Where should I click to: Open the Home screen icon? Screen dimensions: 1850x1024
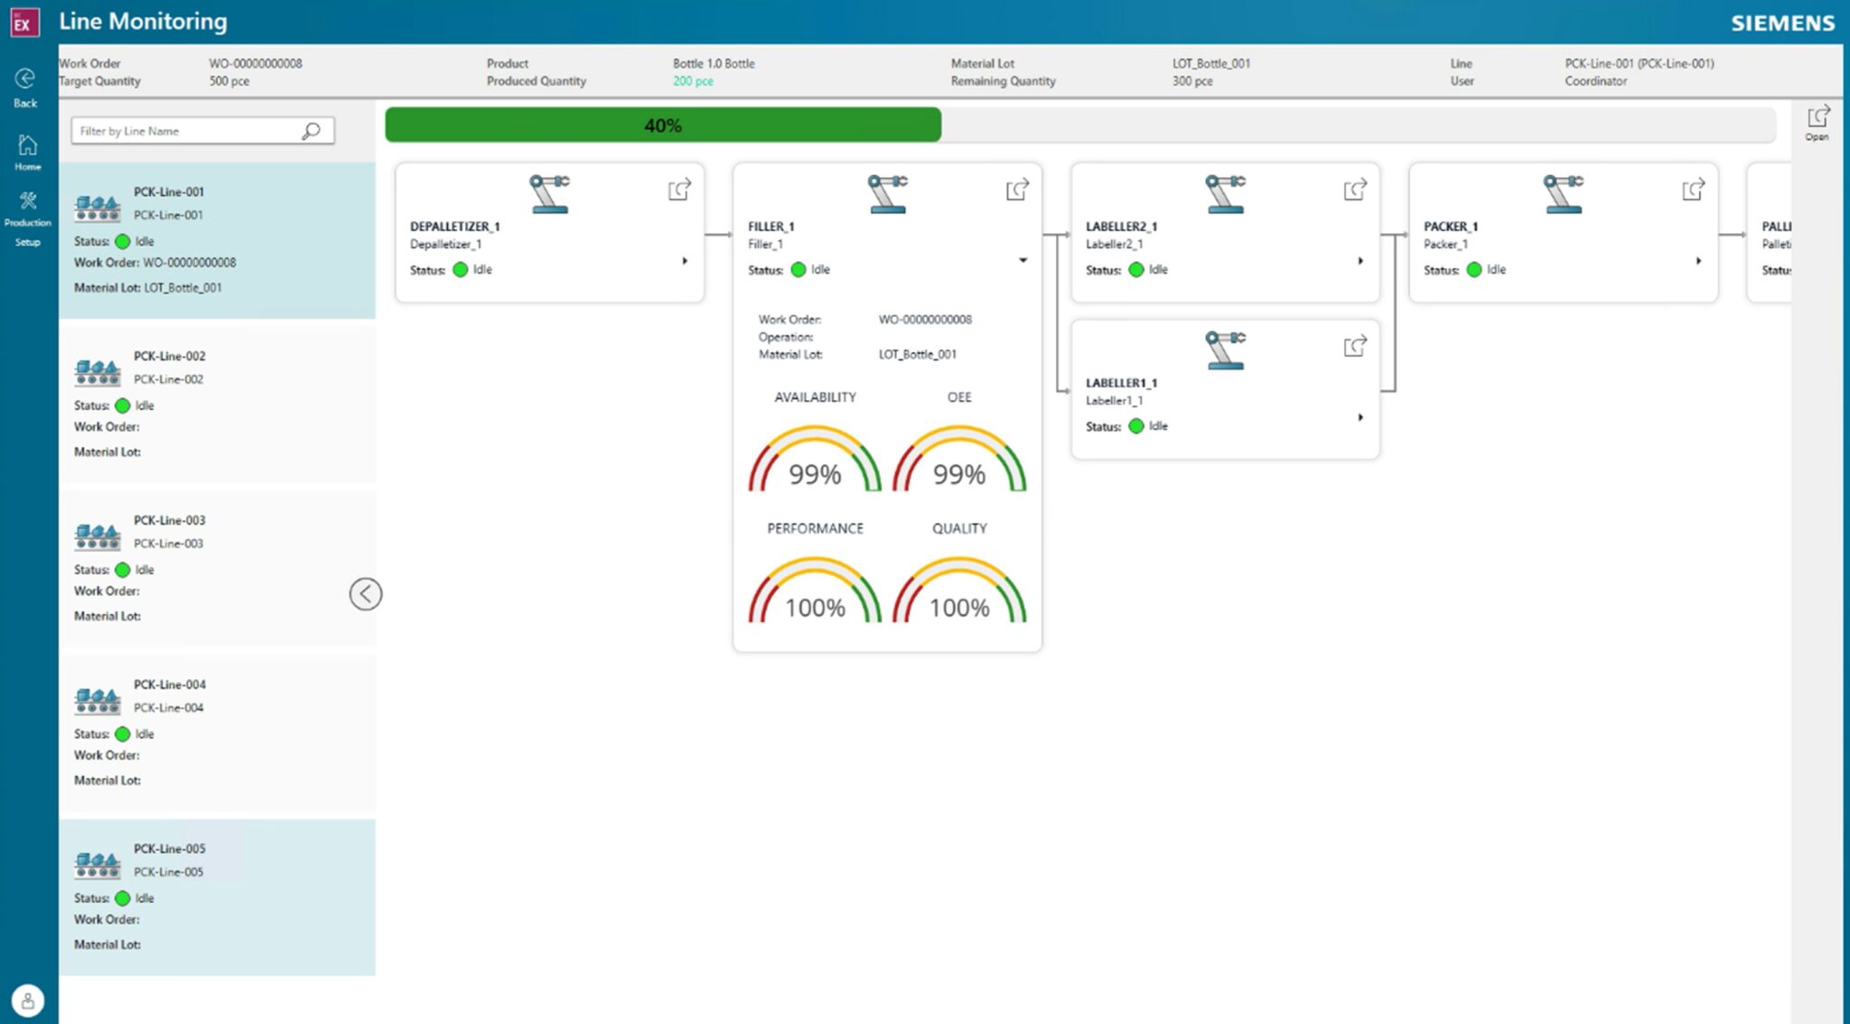coord(26,146)
